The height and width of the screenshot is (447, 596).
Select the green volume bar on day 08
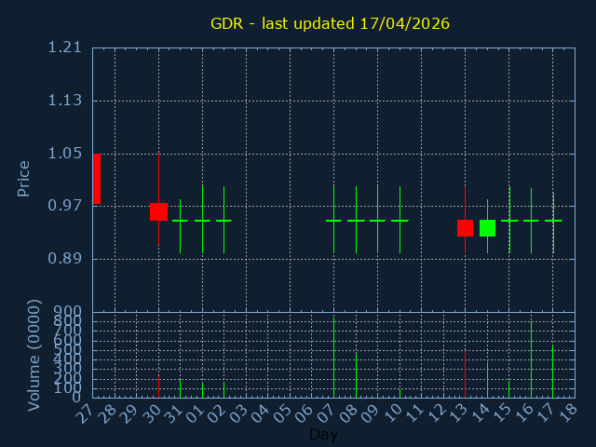[x=356, y=374]
